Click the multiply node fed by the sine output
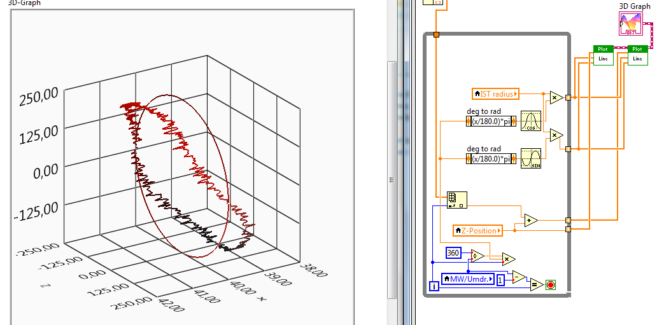 pyautogui.click(x=556, y=135)
